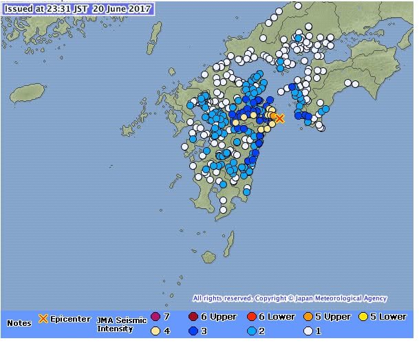
Task: Select the white intensity 1 legend circle
Action: [309, 331]
